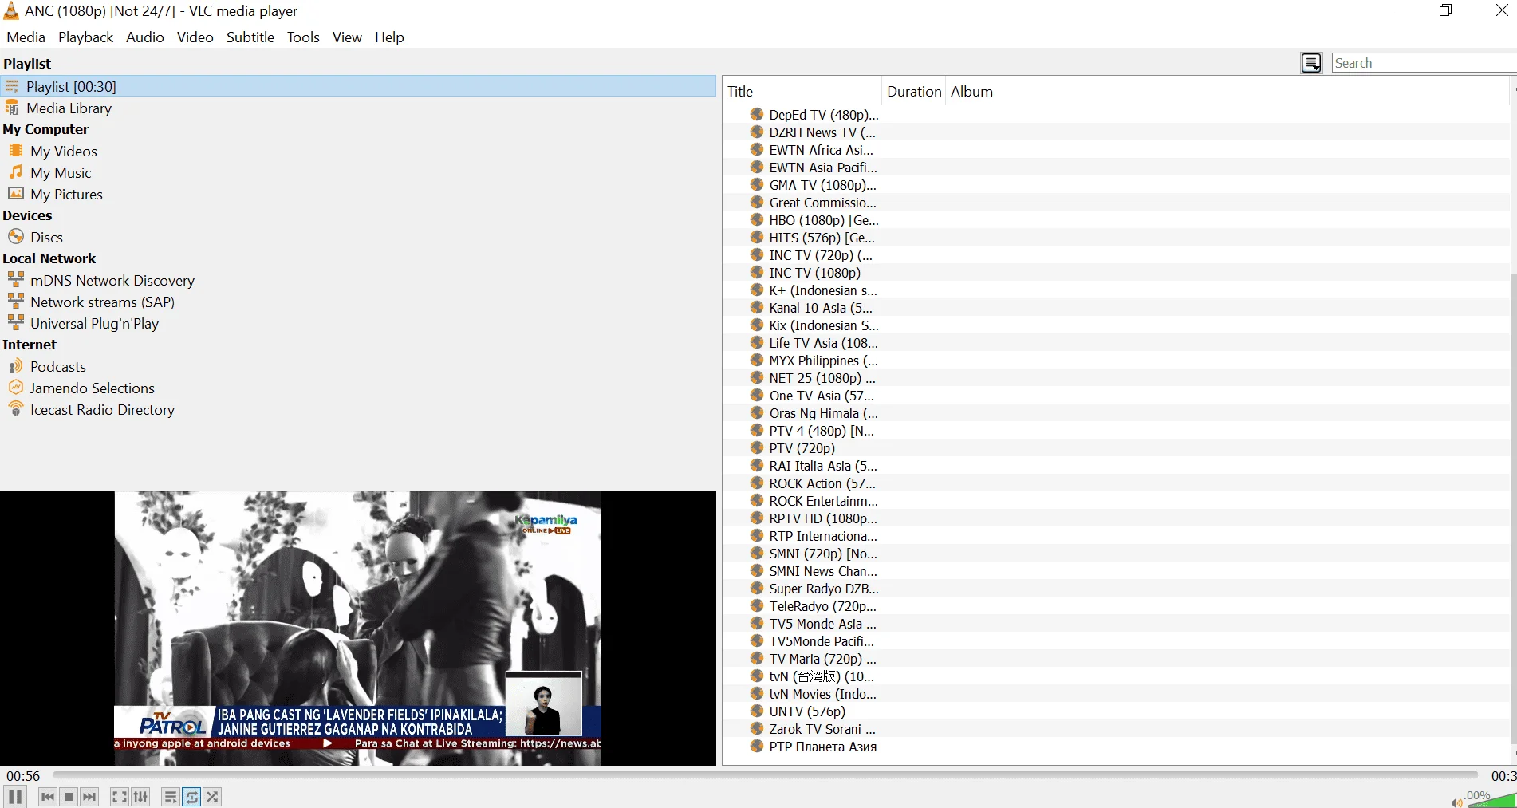Mute audio via speaker icon
This screenshot has height=808, width=1517.
(1456, 802)
